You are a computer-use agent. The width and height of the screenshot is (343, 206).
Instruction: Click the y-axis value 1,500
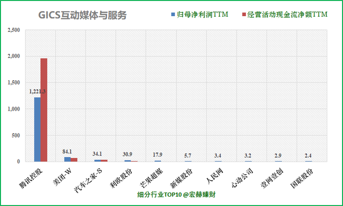(14, 83)
